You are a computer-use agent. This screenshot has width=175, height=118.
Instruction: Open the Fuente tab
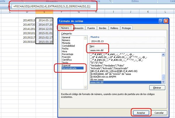(x=90, y=28)
